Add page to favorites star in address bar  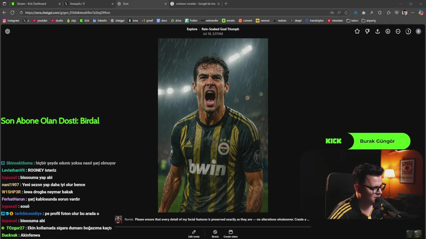click(346, 13)
